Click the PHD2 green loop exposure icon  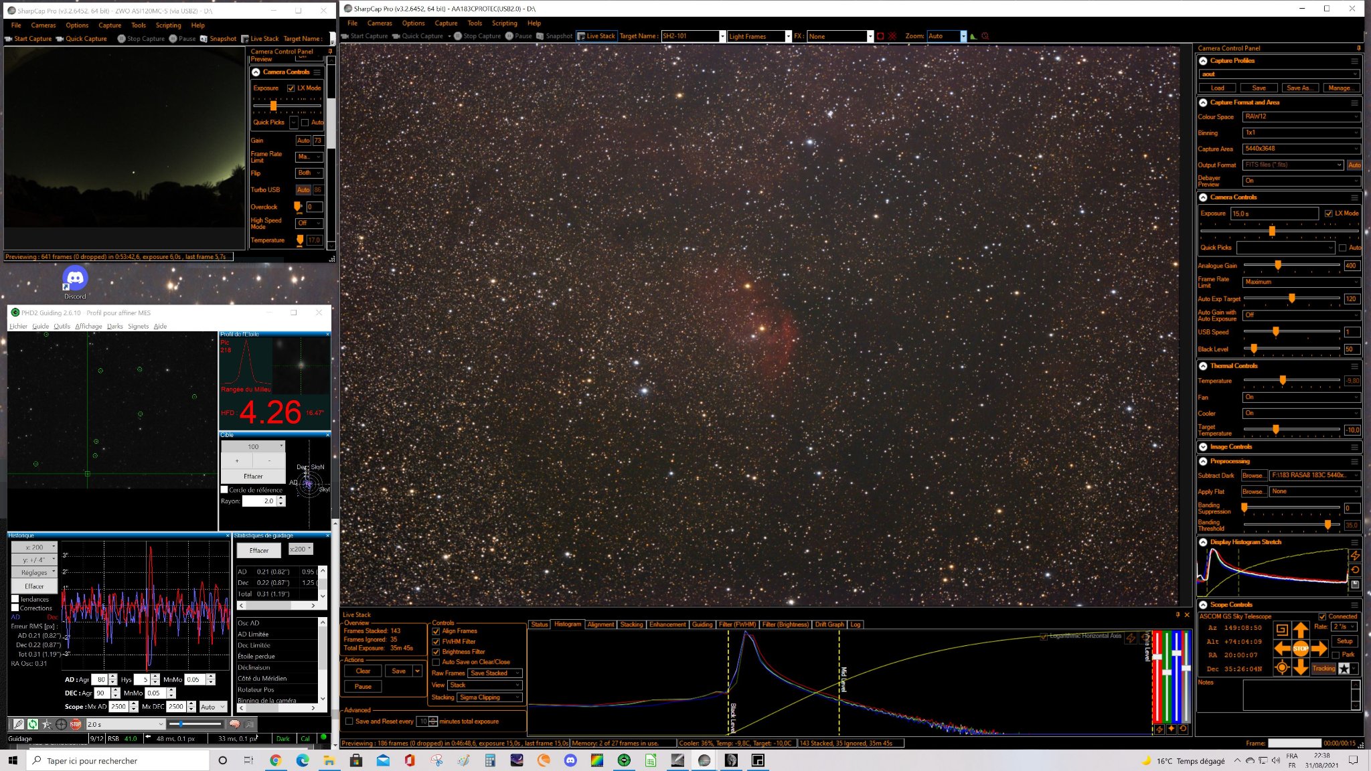32,724
